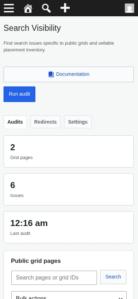Open the user avatar menu
138x299 pixels.
click(x=130, y=8)
